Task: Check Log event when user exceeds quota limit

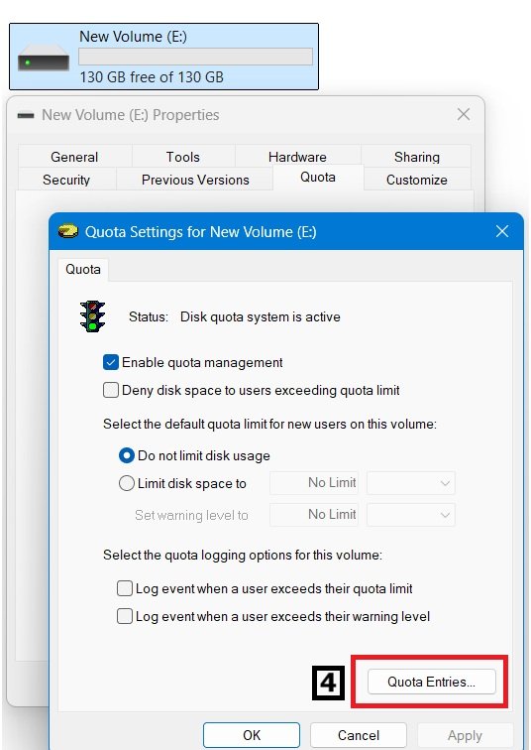Action: click(125, 588)
